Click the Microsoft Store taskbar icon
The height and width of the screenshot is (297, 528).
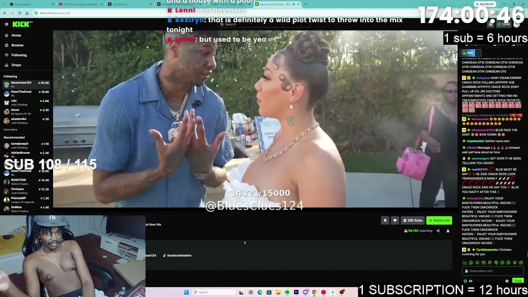(269, 292)
